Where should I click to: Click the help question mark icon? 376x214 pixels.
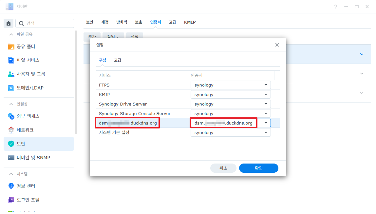point(336,7)
